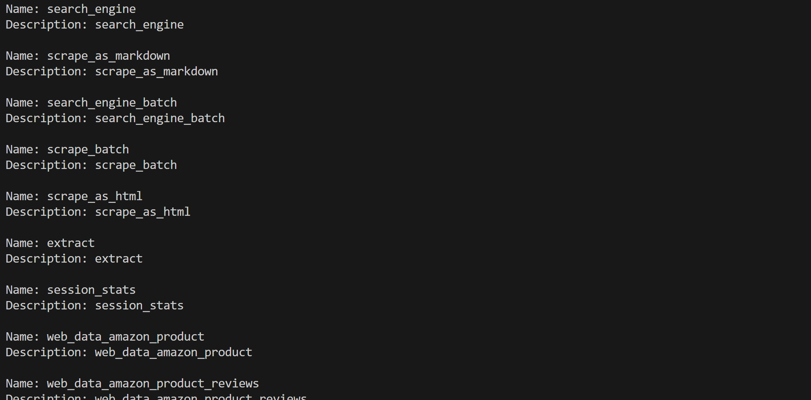Click search_engine value on the first Description line
Image resolution: width=811 pixels, height=400 pixels.
tap(139, 25)
